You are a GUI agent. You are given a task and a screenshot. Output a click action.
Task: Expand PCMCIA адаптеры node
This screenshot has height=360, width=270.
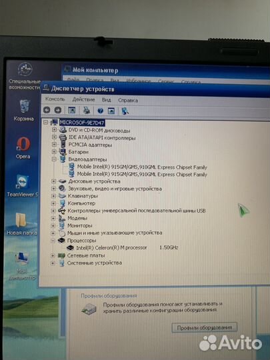(x=54, y=145)
